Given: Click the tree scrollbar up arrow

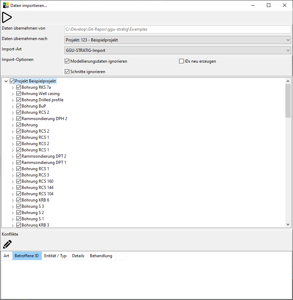Looking at the screenshot, I should tap(288, 81).
